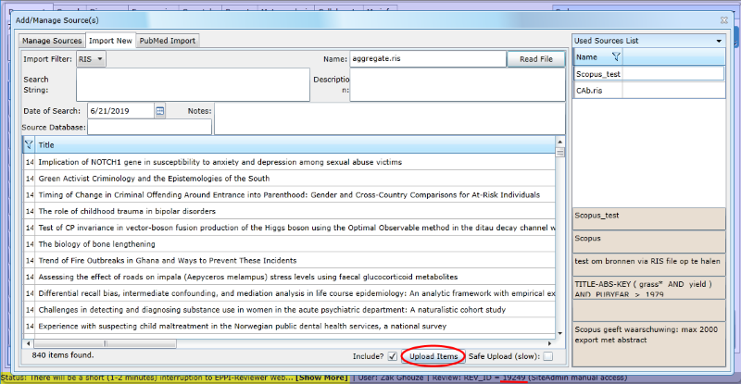Viewport: 741px width, 384px height.
Task: Select 'The biology of bone lengthening' row
Action: click(x=289, y=244)
